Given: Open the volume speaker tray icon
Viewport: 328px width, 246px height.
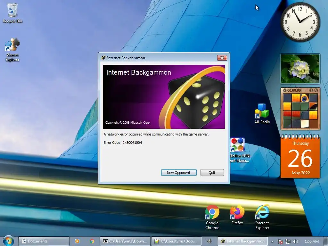Looking at the screenshot, I should tap(295, 242).
